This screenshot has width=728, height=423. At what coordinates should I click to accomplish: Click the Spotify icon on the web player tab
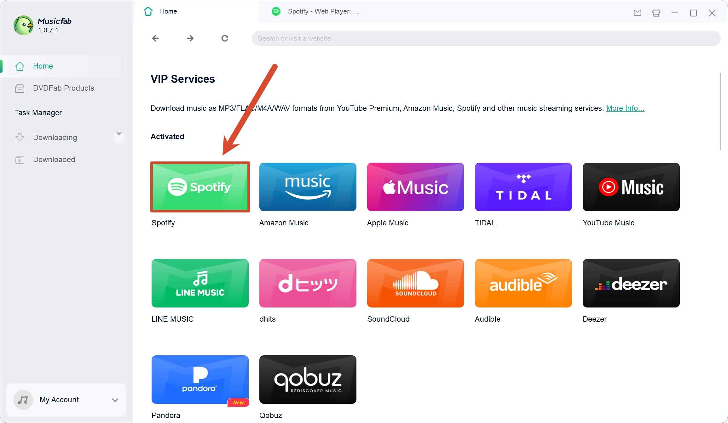tap(276, 11)
